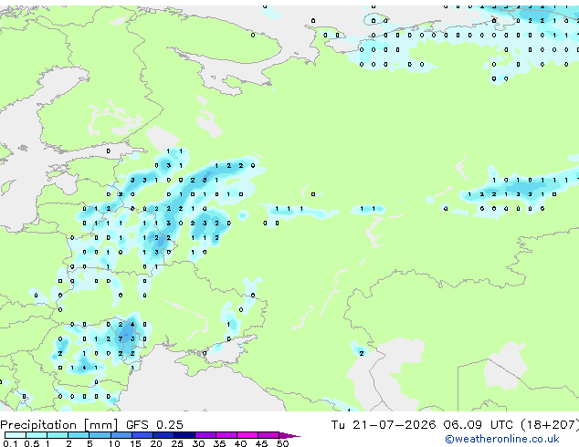Click the '0.1' legend scale label
The image size is (579, 447).
point(10,443)
